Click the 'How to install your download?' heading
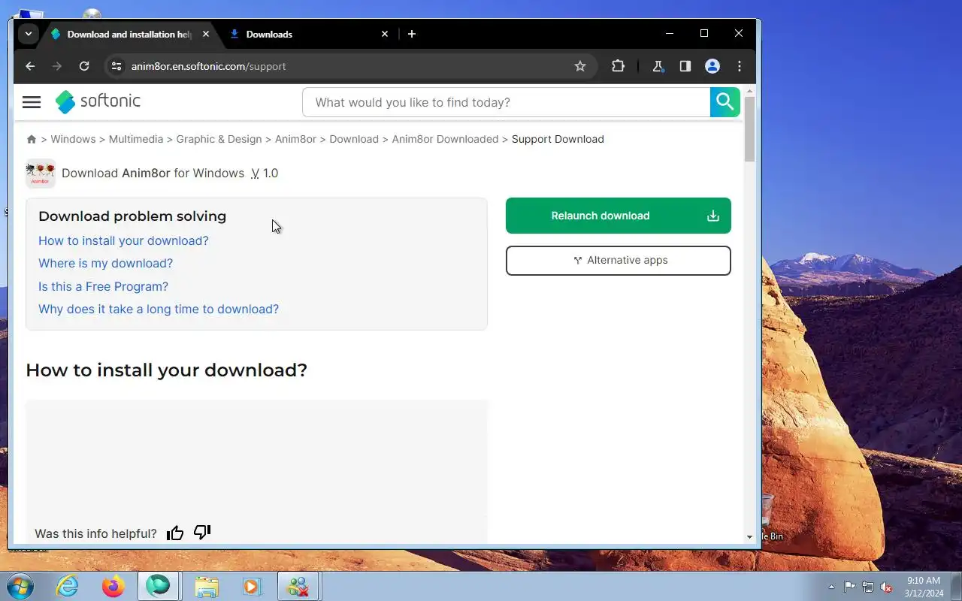The width and height of the screenshot is (962, 601). pos(166,370)
